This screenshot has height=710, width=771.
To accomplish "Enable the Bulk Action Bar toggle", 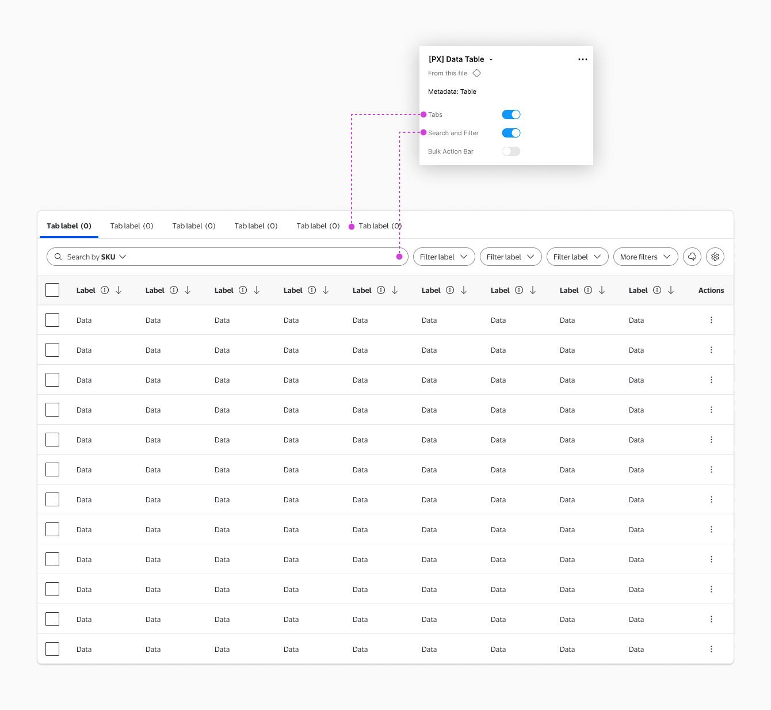I will pos(511,151).
